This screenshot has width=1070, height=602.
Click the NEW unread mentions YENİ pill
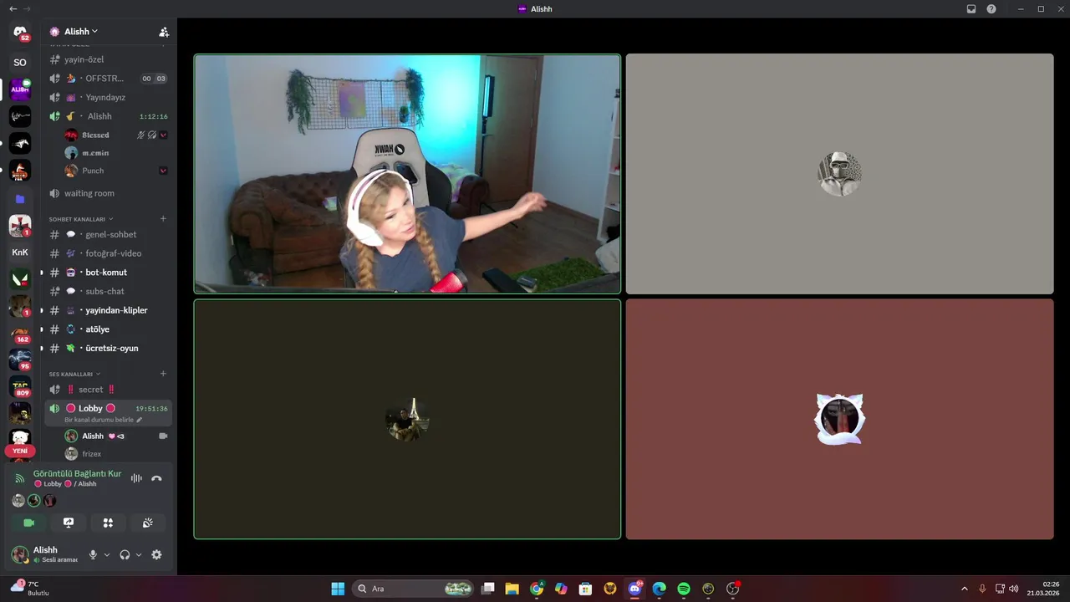coord(20,451)
